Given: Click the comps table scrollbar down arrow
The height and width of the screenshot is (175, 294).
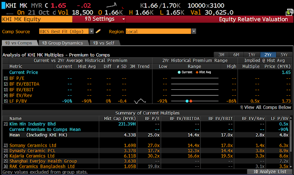Looking at the screenshot, I should click(291, 167).
